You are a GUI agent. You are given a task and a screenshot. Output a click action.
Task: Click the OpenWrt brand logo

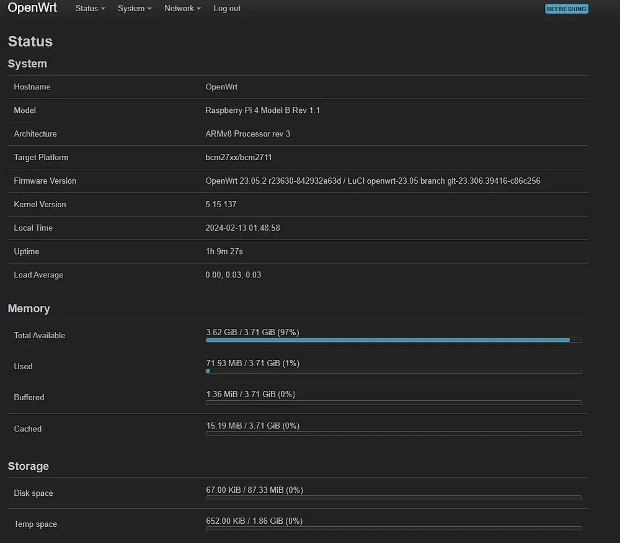pyautogui.click(x=32, y=7)
